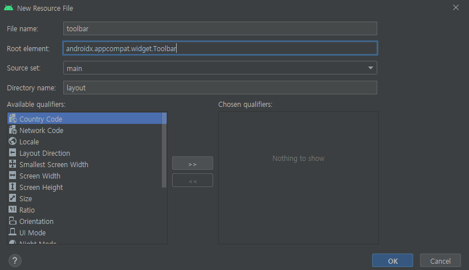Click the Source set dropdown arrow
Viewport: 469px width, 270px height.
click(370, 68)
